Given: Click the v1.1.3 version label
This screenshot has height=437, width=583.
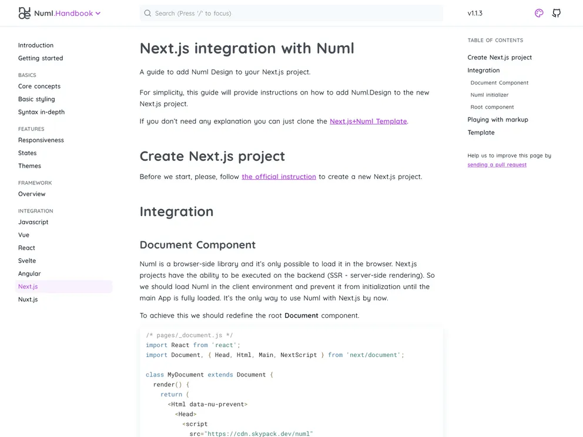Looking at the screenshot, I should [x=475, y=13].
